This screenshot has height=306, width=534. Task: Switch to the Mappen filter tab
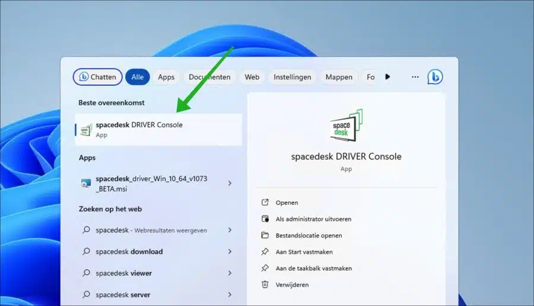coord(339,77)
